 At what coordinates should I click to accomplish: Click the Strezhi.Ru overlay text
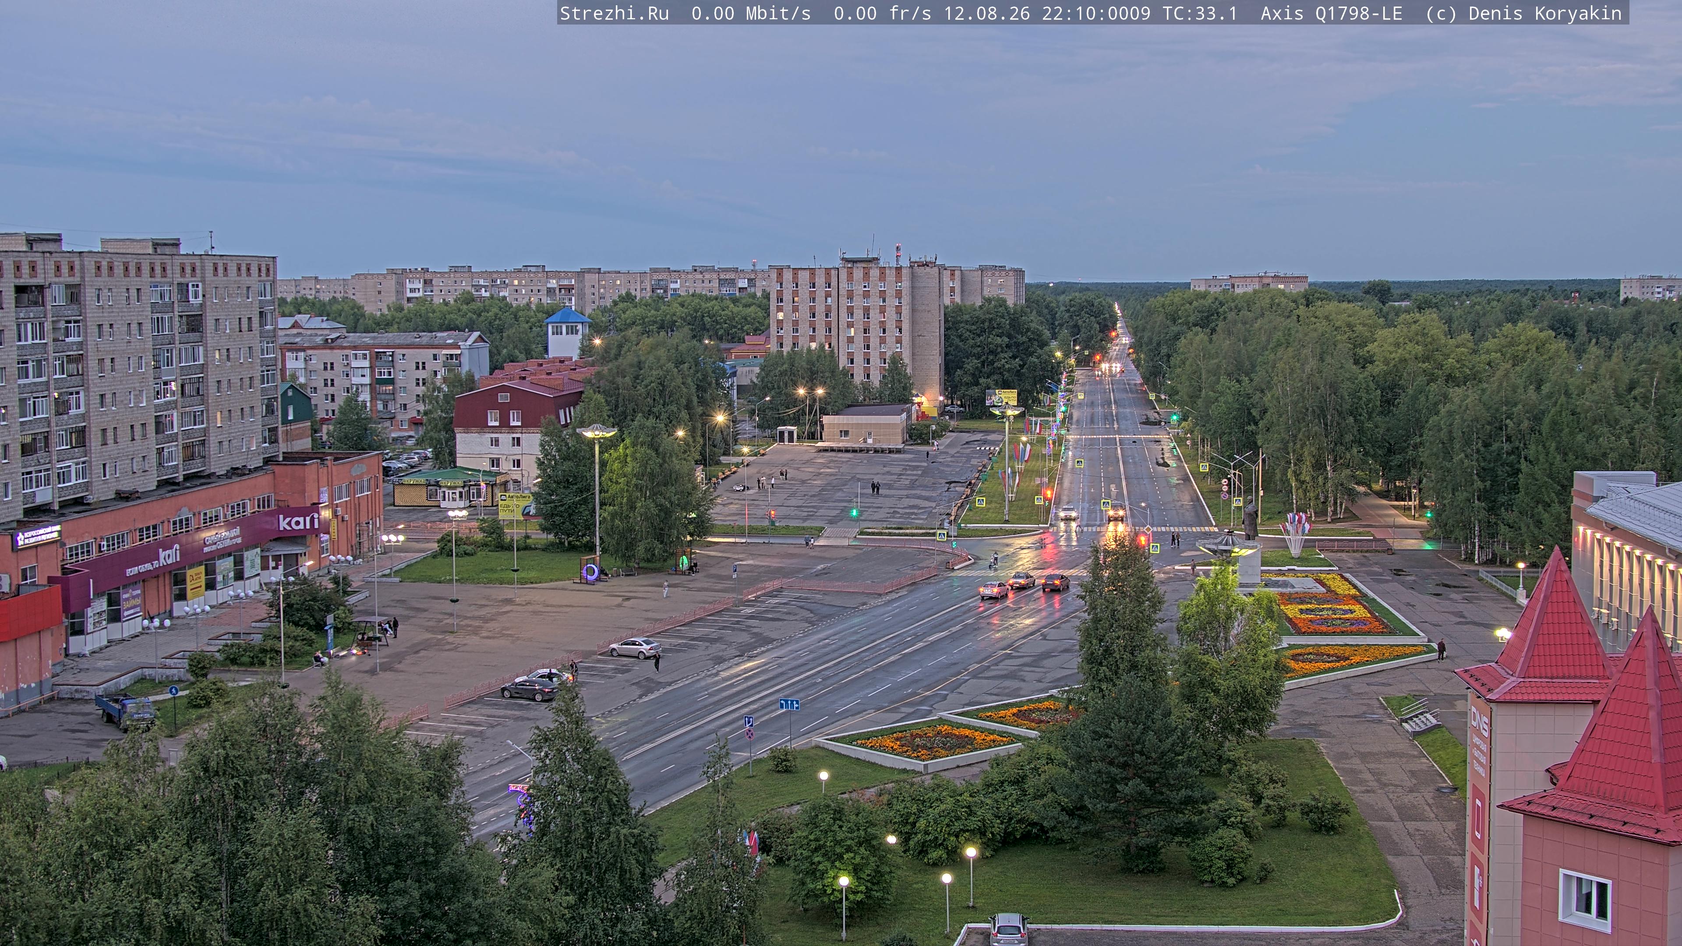pyautogui.click(x=615, y=14)
